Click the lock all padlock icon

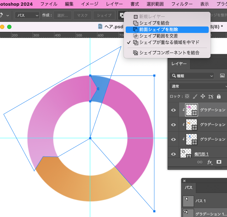click(219, 96)
